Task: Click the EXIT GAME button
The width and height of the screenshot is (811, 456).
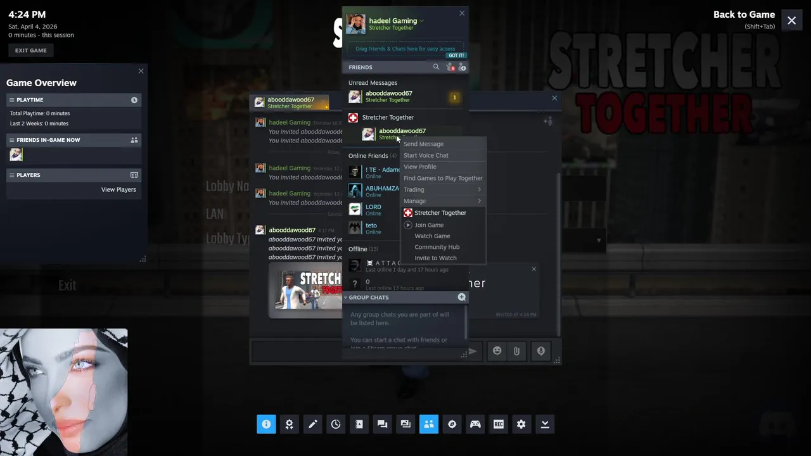Action: click(x=31, y=51)
